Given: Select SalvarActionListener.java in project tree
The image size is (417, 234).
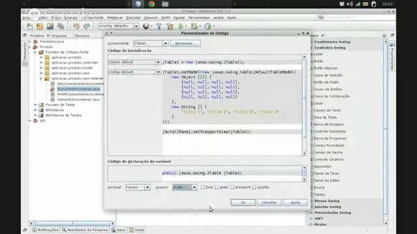Looking at the screenshot, I should [x=78, y=99].
